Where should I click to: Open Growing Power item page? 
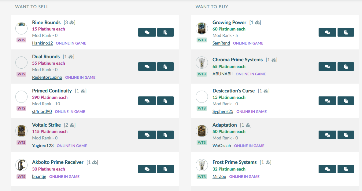pyautogui.click(x=229, y=22)
